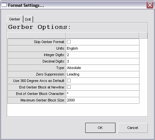The image size is (155, 140).
Task: Click the empty left column header
Action: 37,35
